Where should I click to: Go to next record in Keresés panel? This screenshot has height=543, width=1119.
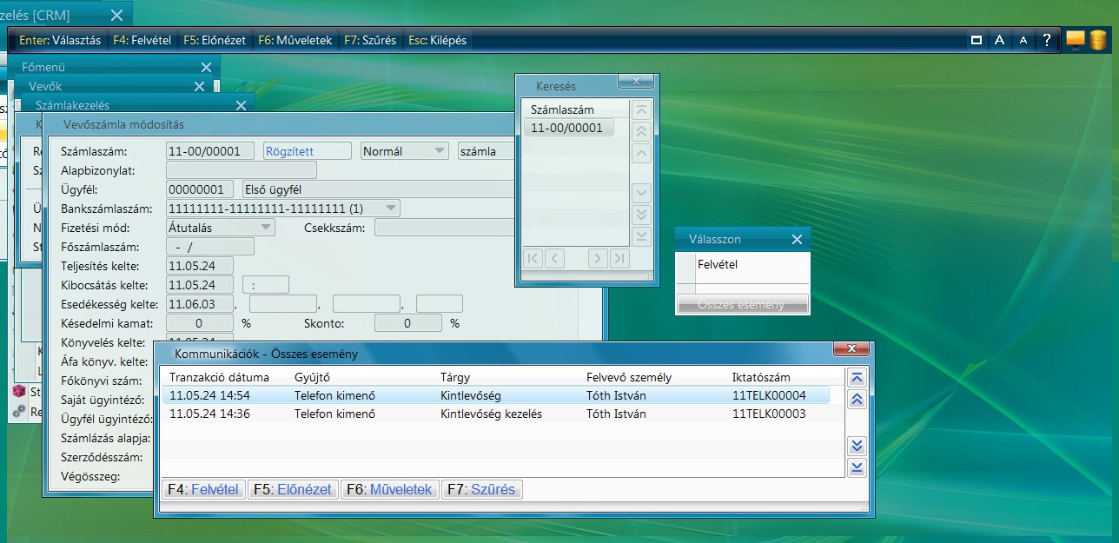pyautogui.click(x=597, y=258)
